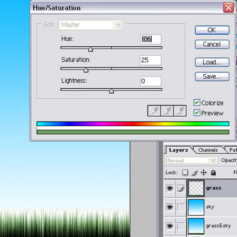The height and width of the screenshot is (237, 237).
Task: Click the Hue value field showing 106
Action: 150,39
